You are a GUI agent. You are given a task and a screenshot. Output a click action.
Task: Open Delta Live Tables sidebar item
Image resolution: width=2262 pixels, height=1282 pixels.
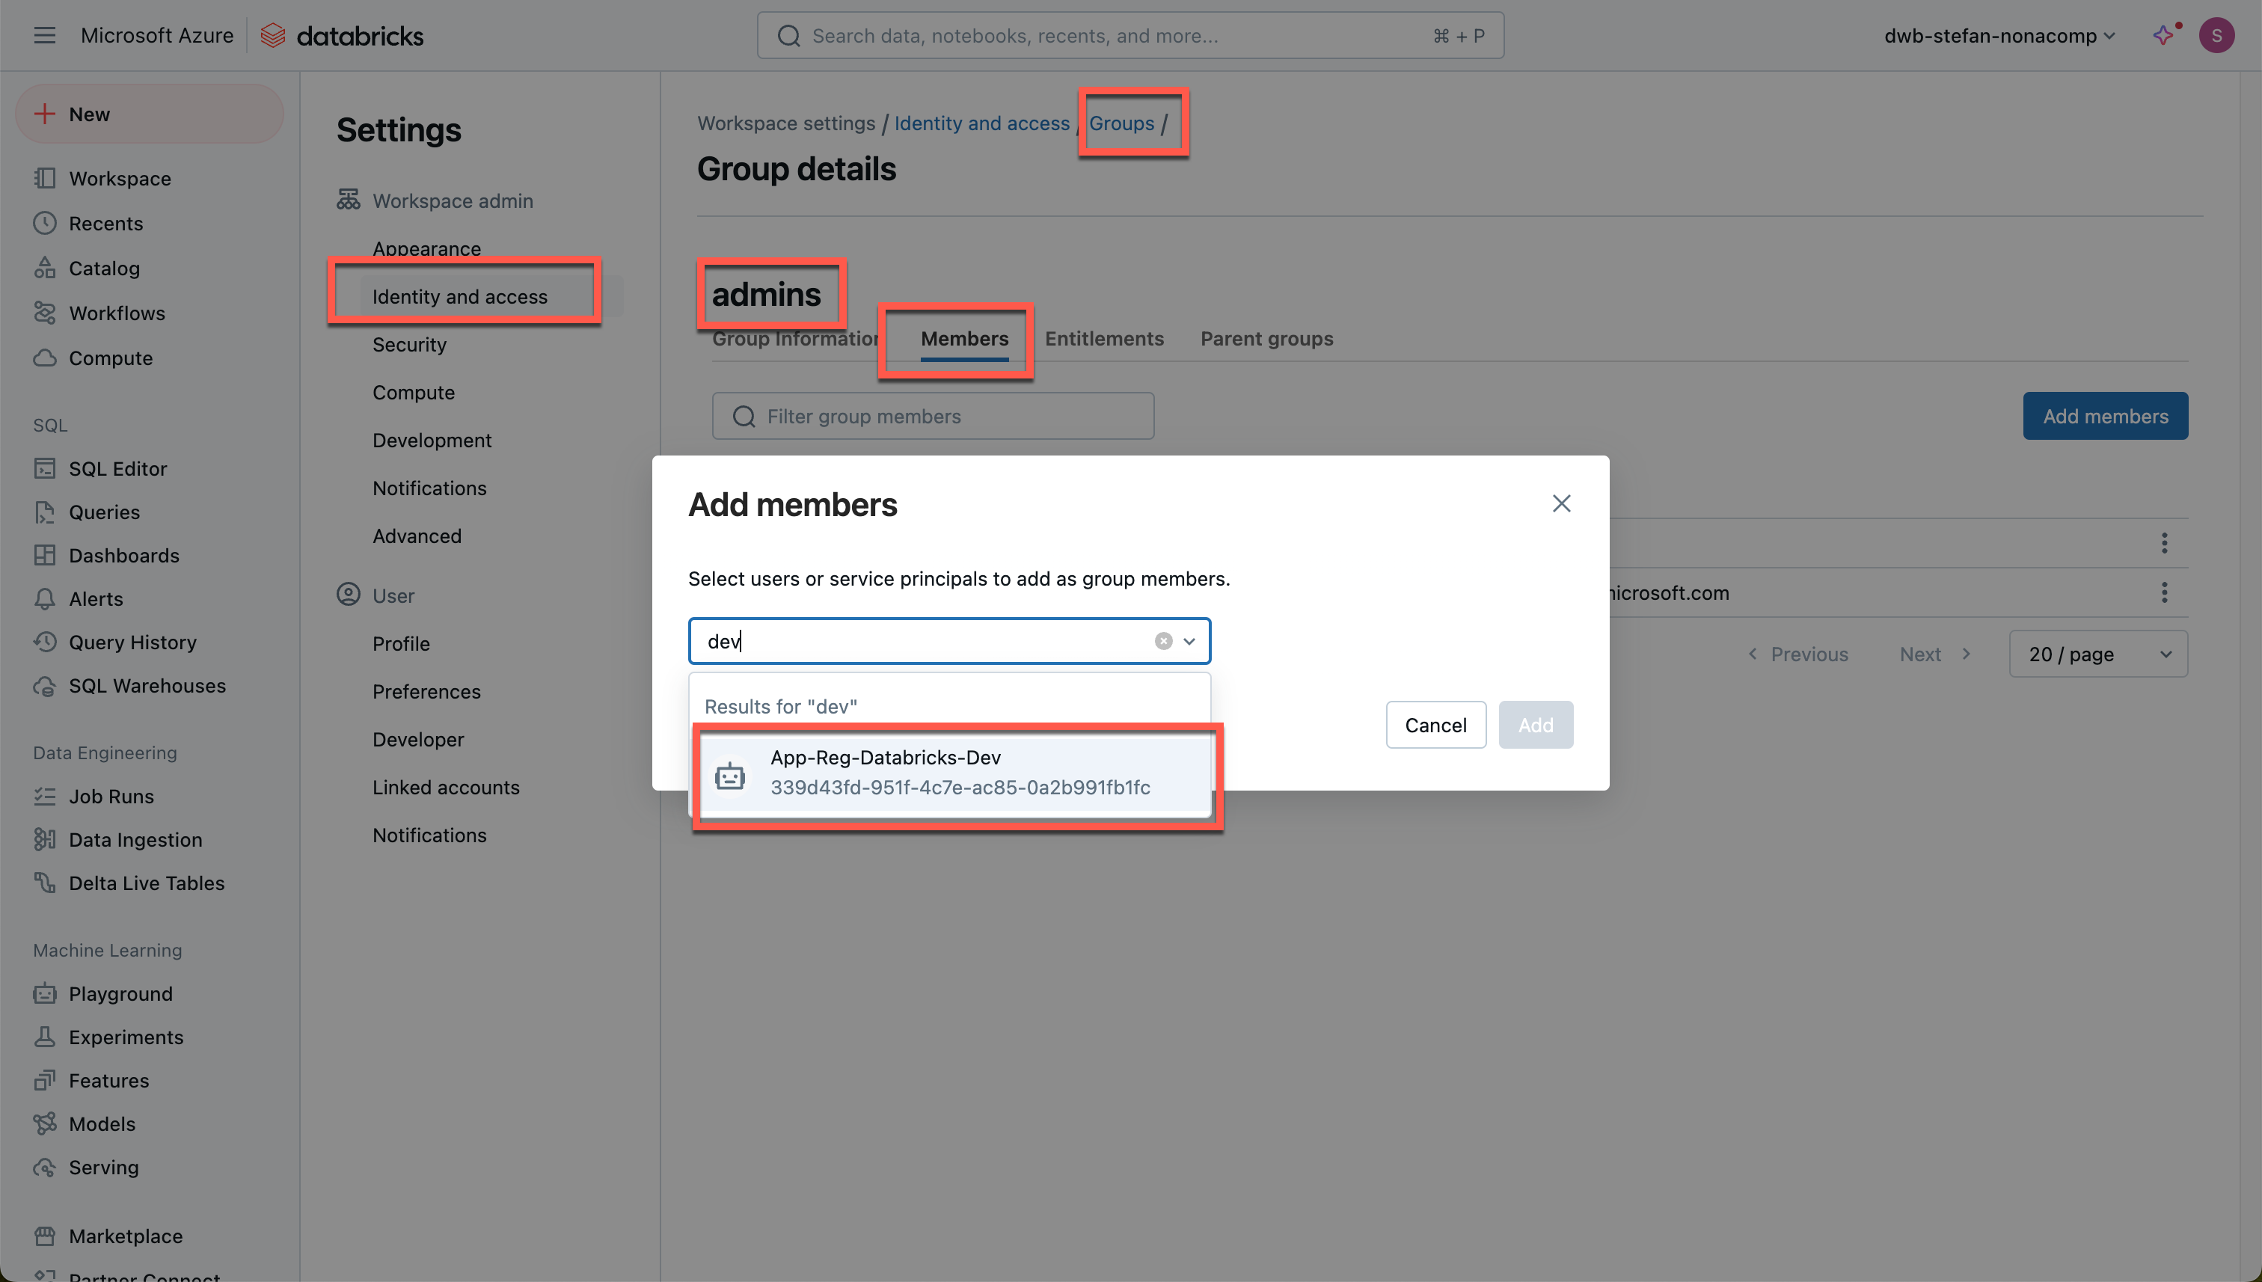point(146,883)
